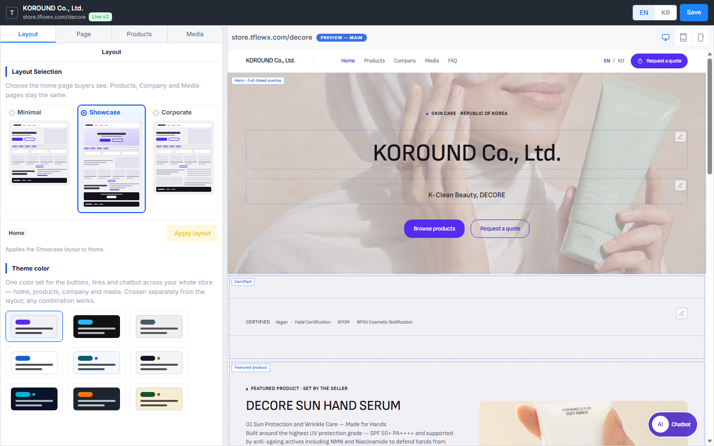714x446 pixels.
Task: Choose the purple theme on light background
Action: (x=34, y=327)
